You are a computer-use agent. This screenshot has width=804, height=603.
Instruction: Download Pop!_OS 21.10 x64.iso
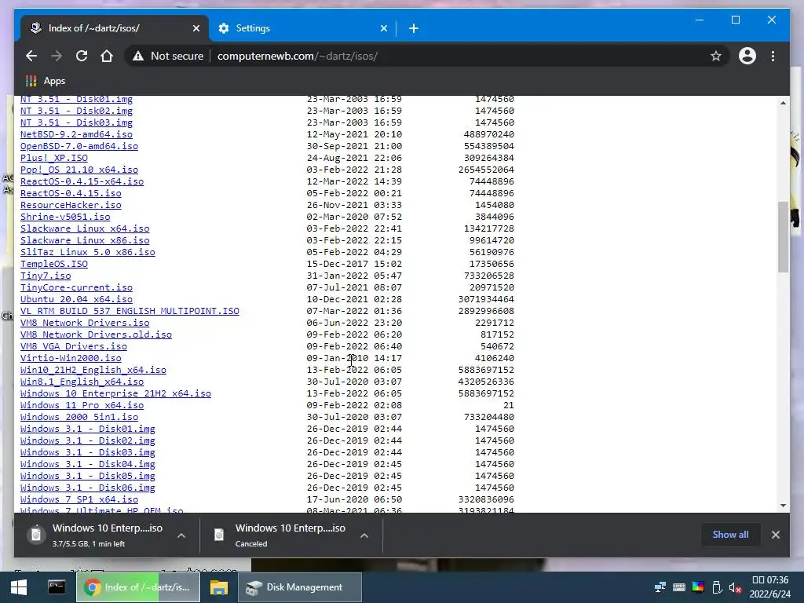pos(79,170)
